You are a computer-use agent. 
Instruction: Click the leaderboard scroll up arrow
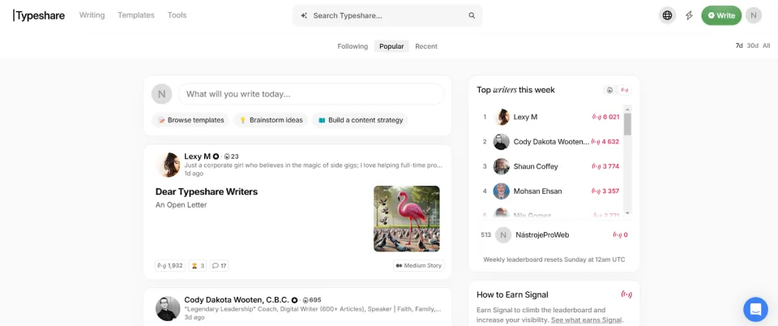(627, 109)
